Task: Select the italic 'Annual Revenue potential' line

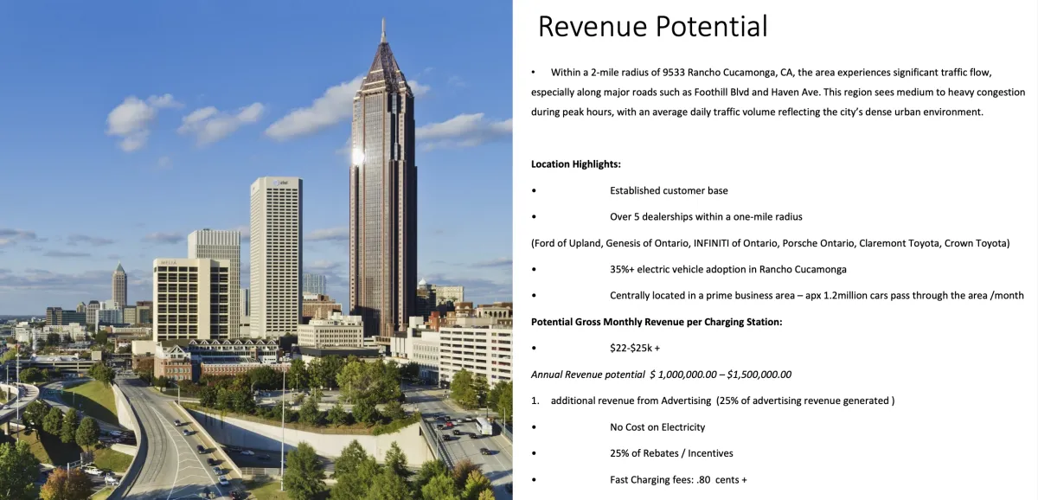Action: [661, 375]
